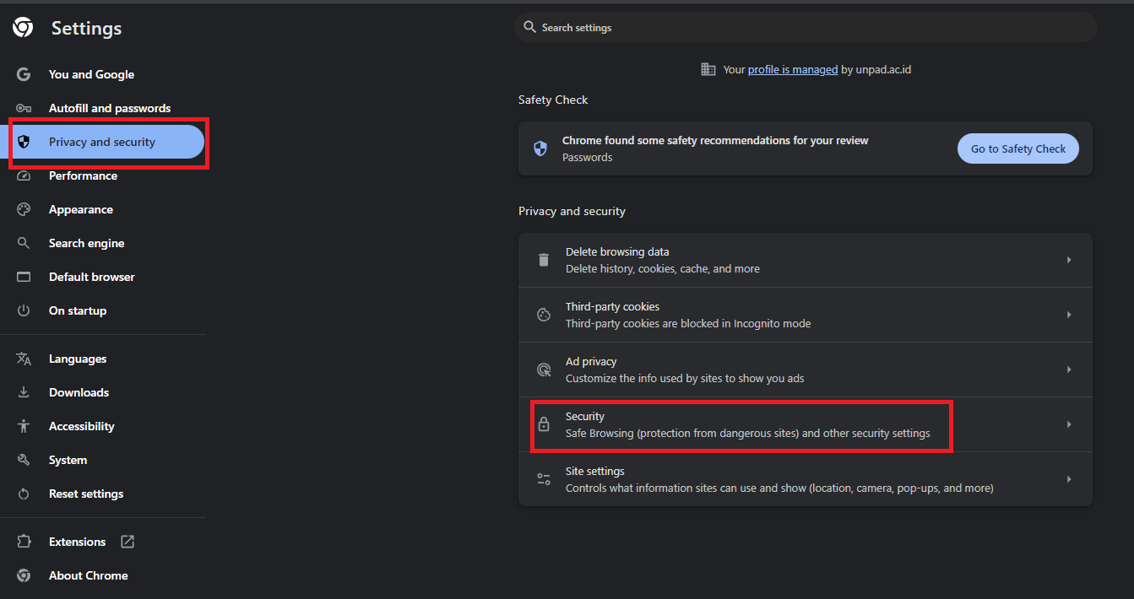Image resolution: width=1134 pixels, height=599 pixels.
Task: Click the key icon for Autofill and passwords
Action: point(24,108)
